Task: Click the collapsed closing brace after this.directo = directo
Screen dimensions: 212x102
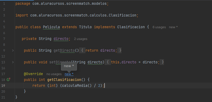Action: click(x=162, y=62)
